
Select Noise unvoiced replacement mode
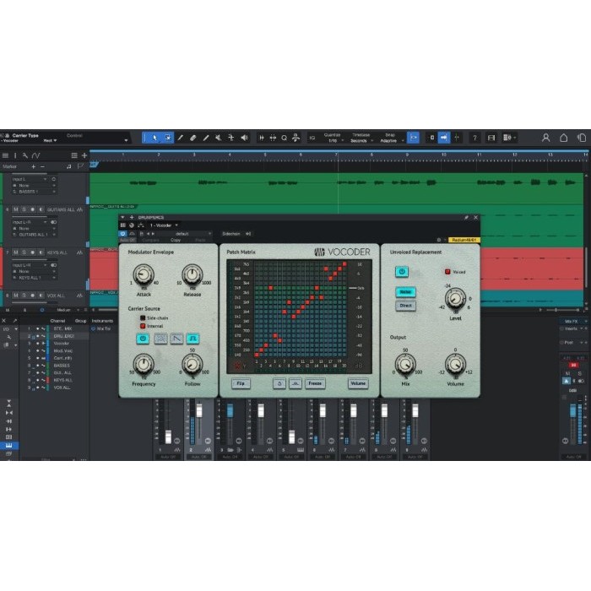tap(405, 292)
